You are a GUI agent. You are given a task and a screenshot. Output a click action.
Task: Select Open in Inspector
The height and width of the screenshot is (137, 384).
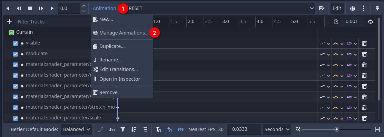click(122, 79)
